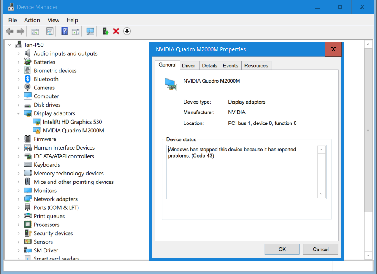Click the Forward arrow toolbar icon
Viewport: 377px width, 274px height.
pyautogui.click(x=21, y=31)
